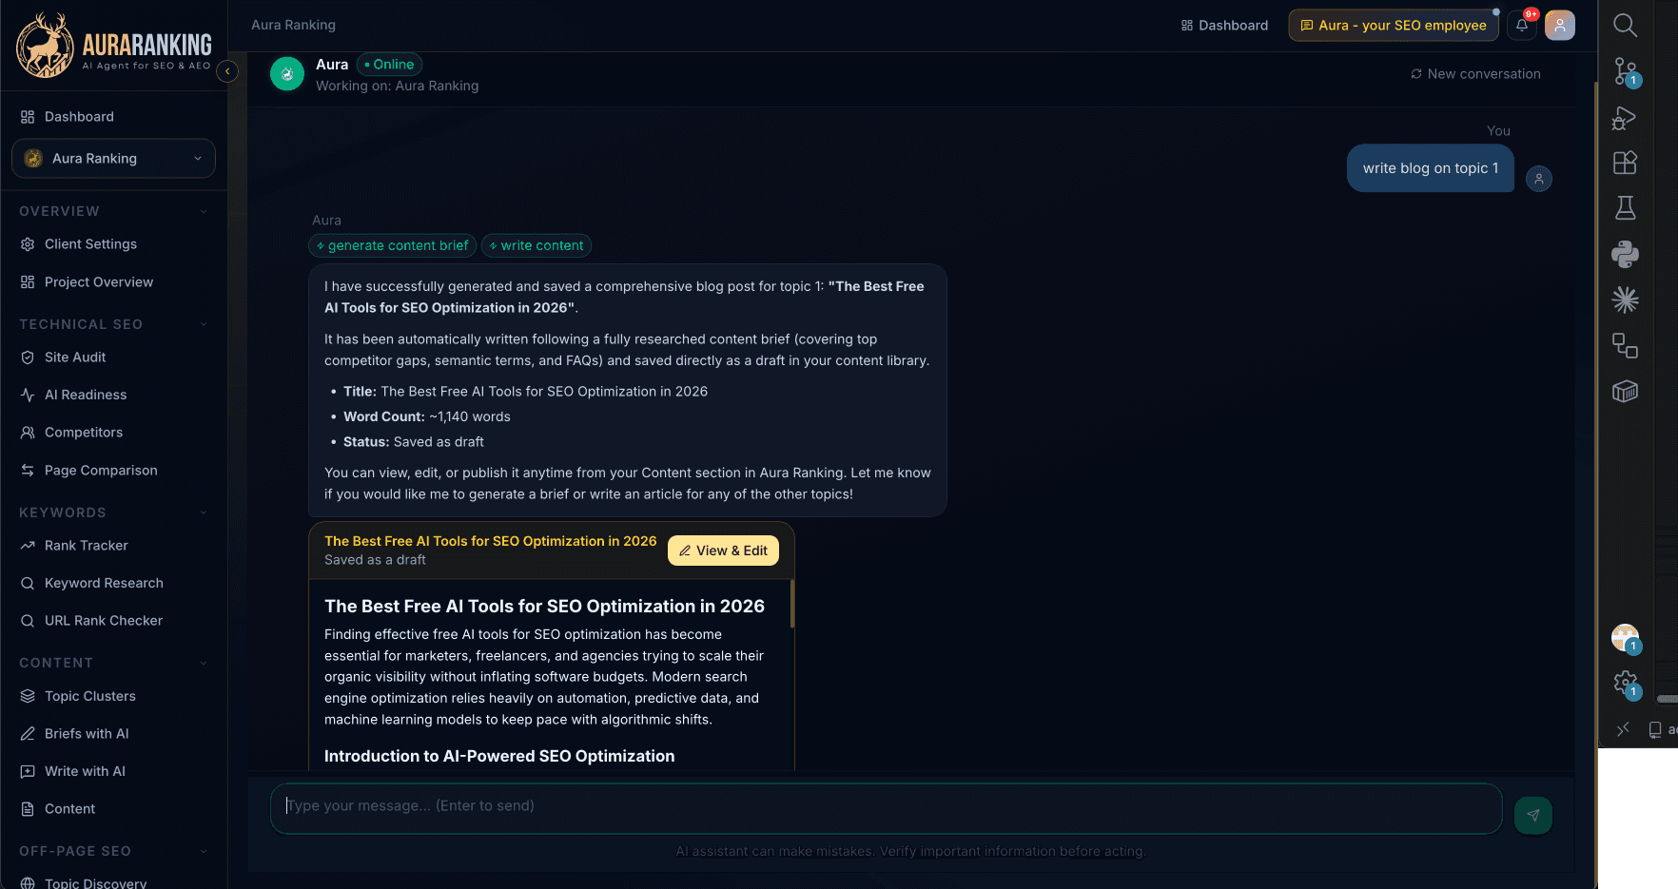Open Search in the editor activity bar
This screenshot has height=889, width=1678.
click(x=1625, y=26)
